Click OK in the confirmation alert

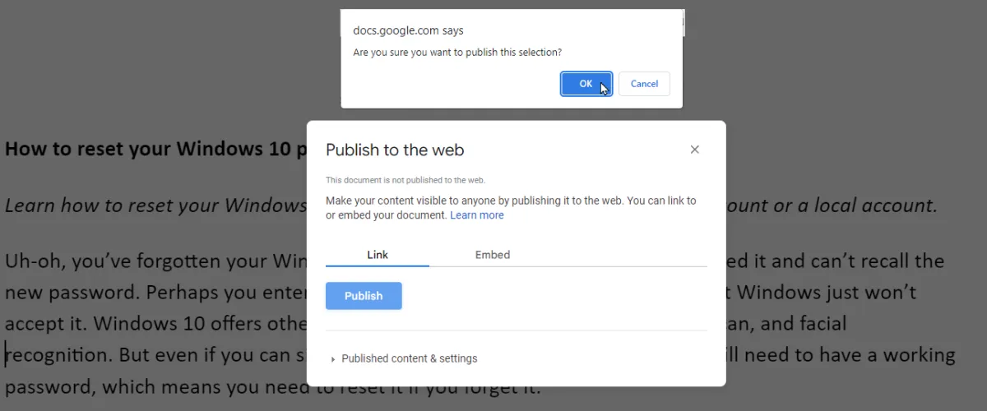[x=586, y=84]
